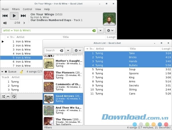Screen dimensions: 172x130
Task: Expand seek bar next to remaining time
Action: coord(24,23)
